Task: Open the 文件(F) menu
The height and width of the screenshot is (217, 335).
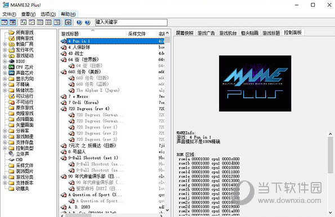Action: pyautogui.click(x=9, y=14)
